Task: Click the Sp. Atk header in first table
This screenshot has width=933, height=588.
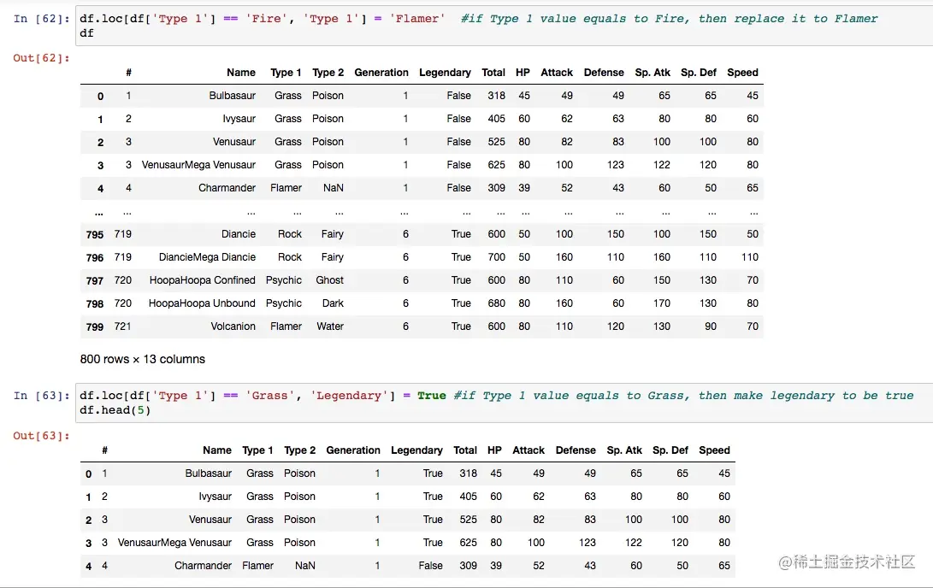Action: click(x=653, y=73)
